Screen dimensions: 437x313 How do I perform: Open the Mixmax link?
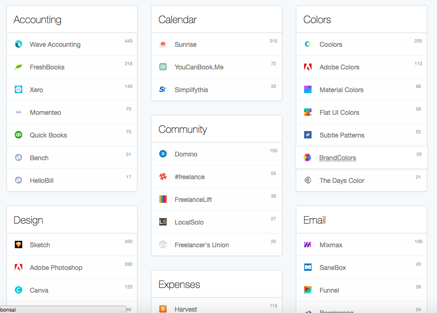coord(331,245)
